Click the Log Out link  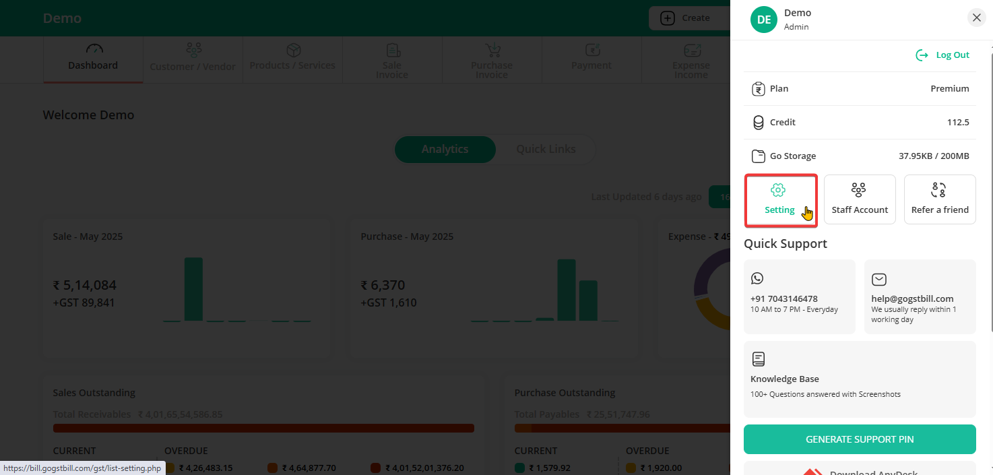point(942,55)
